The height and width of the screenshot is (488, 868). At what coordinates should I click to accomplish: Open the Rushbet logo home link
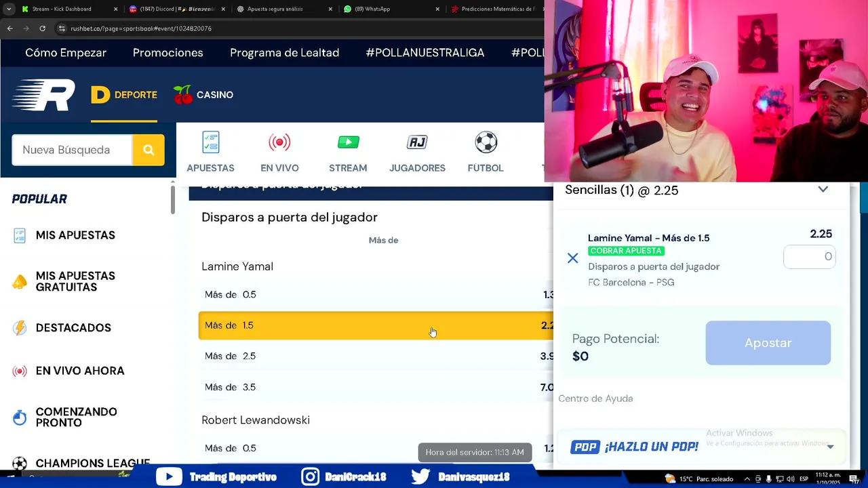(x=43, y=95)
